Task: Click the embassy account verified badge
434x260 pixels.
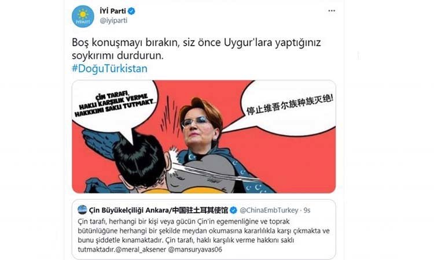Action: [233, 210]
